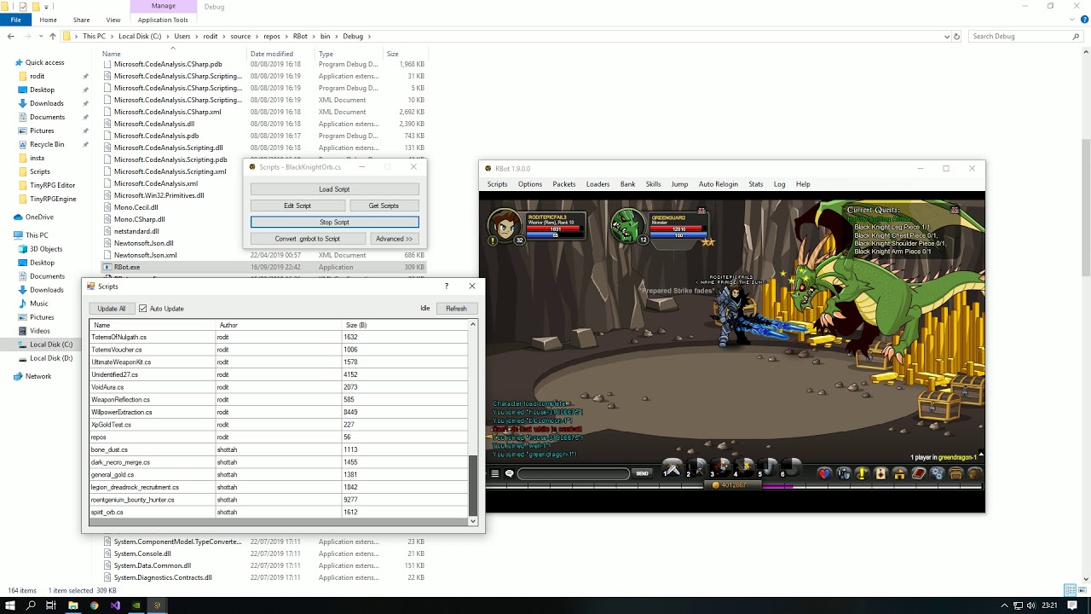This screenshot has height=614, width=1091.
Task: Expand the Explorer ribbon chevron
Action: coord(1073,20)
